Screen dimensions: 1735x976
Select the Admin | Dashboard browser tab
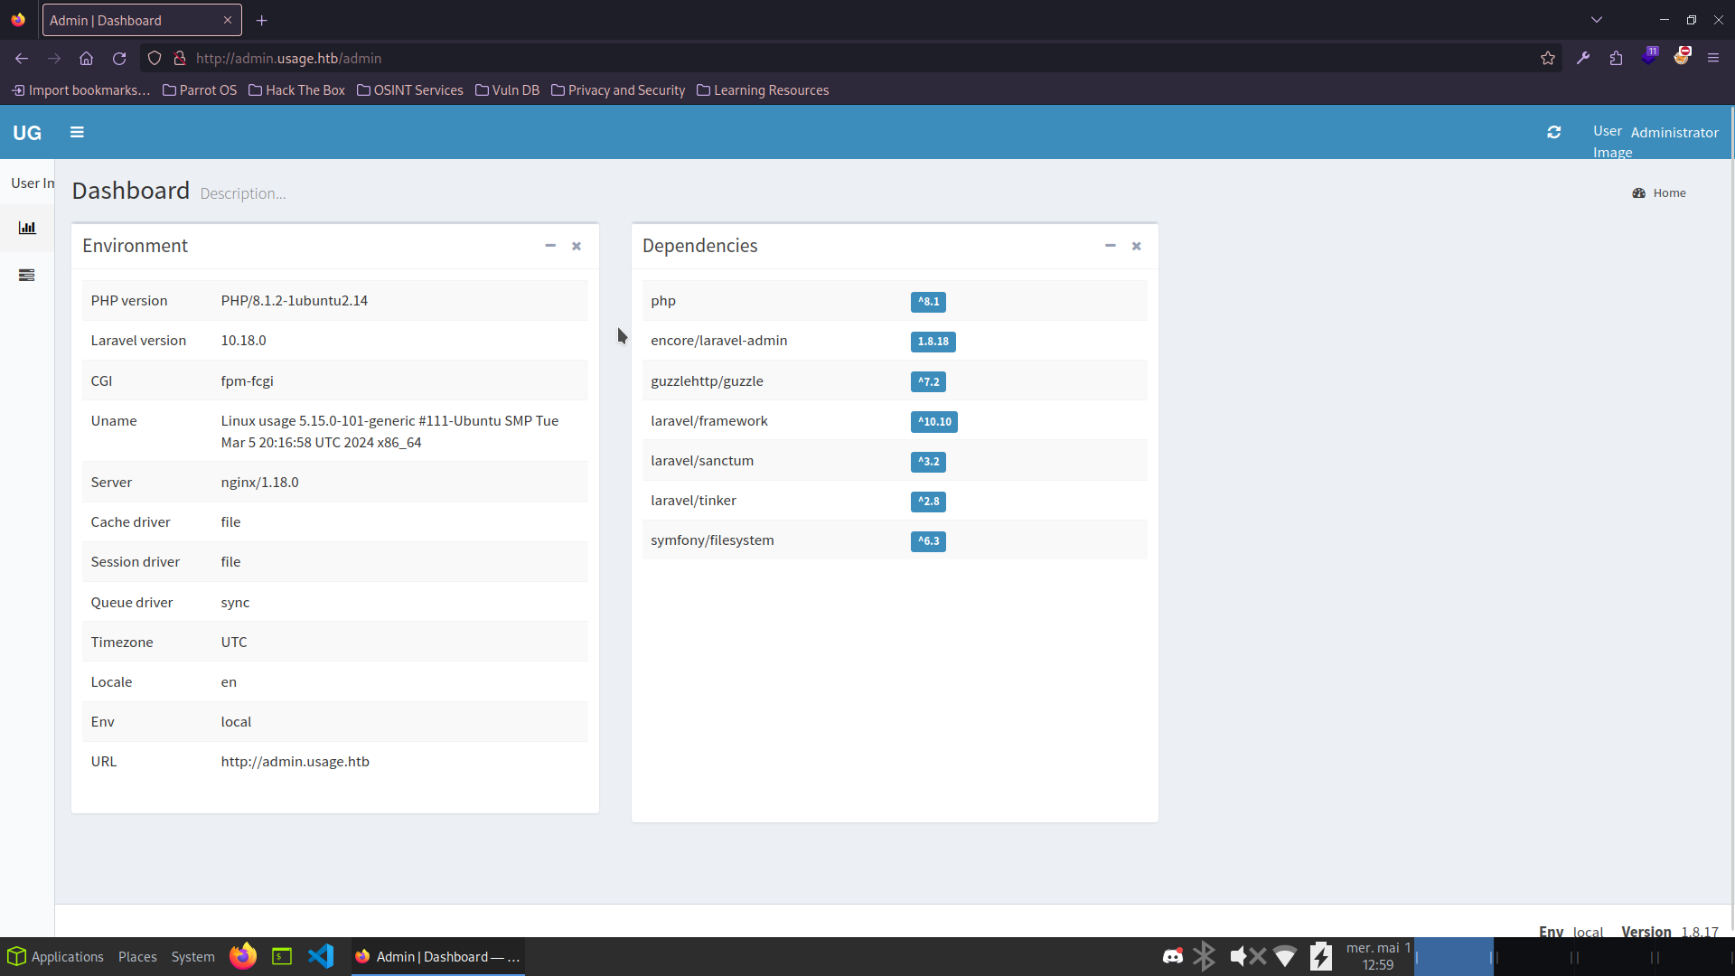click(127, 20)
